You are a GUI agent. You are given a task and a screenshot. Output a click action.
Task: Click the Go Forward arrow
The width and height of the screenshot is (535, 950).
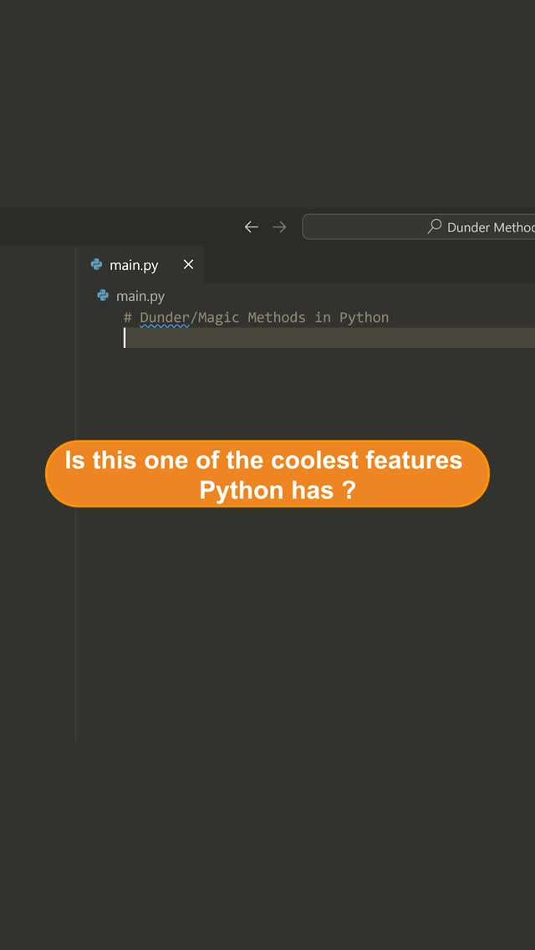click(x=279, y=227)
